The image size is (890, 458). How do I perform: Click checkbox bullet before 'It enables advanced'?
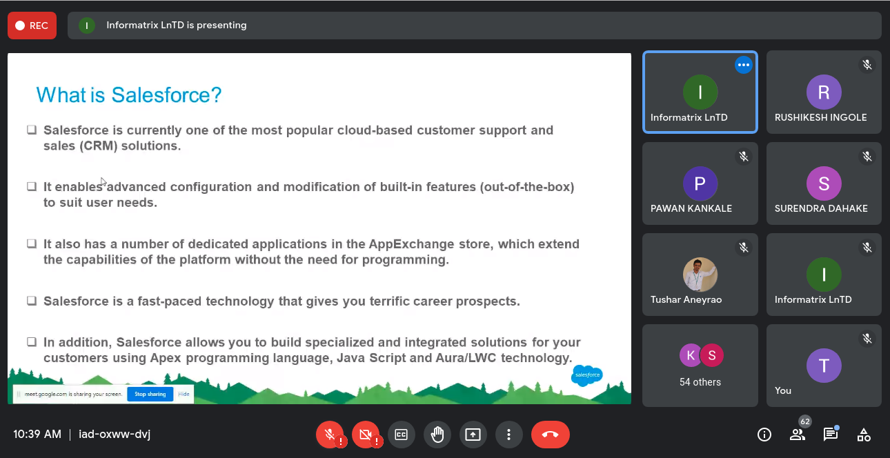click(x=32, y=186)
